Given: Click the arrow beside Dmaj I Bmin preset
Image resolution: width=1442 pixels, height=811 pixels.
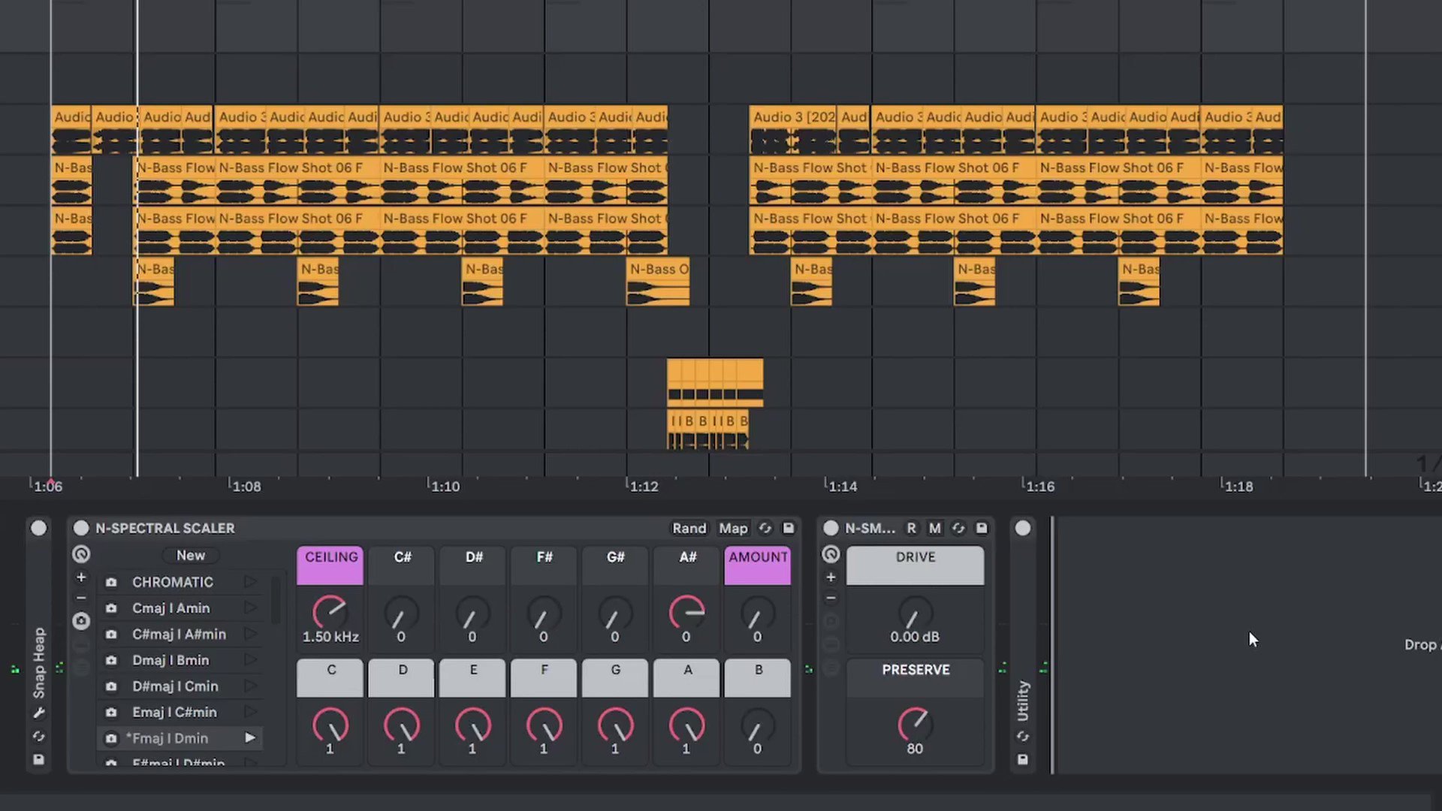Looking at the screenshot, I should coord(250,660).
